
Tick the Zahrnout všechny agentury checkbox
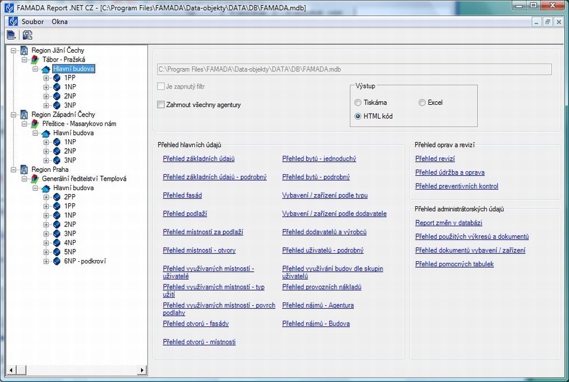point(161,105)
